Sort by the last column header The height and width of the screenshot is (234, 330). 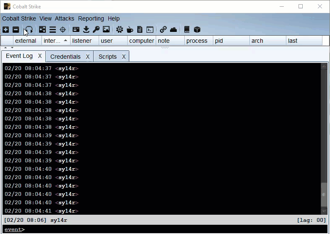pyautogui.click(x=304, y=41)
